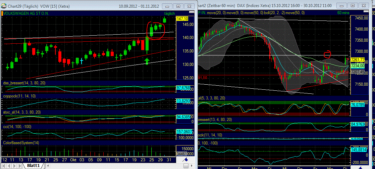Select the yellow 7261,77 price tag
375x169 pixels.
tap(357, 60)
